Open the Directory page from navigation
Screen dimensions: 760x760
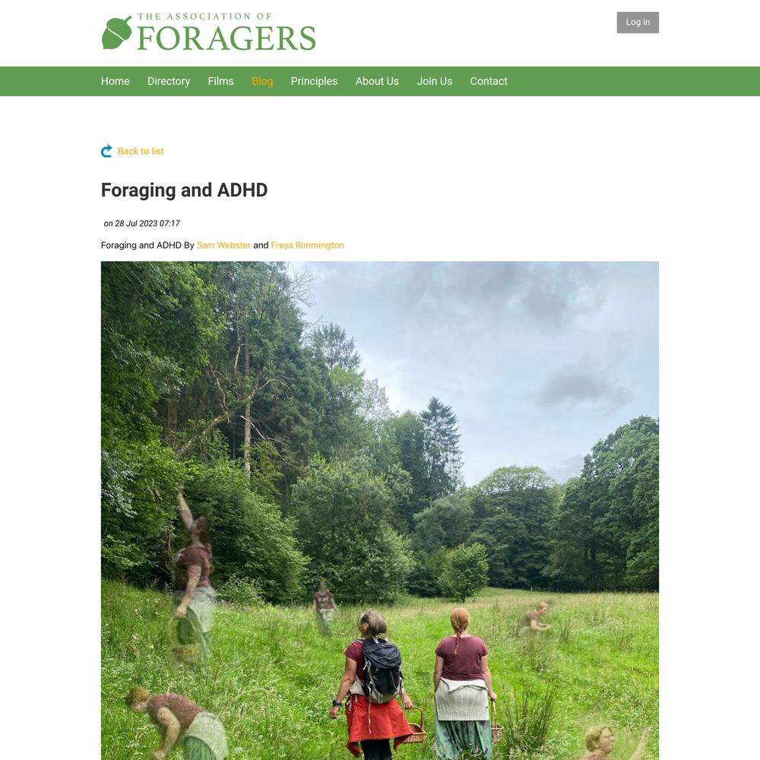(169, 81)
